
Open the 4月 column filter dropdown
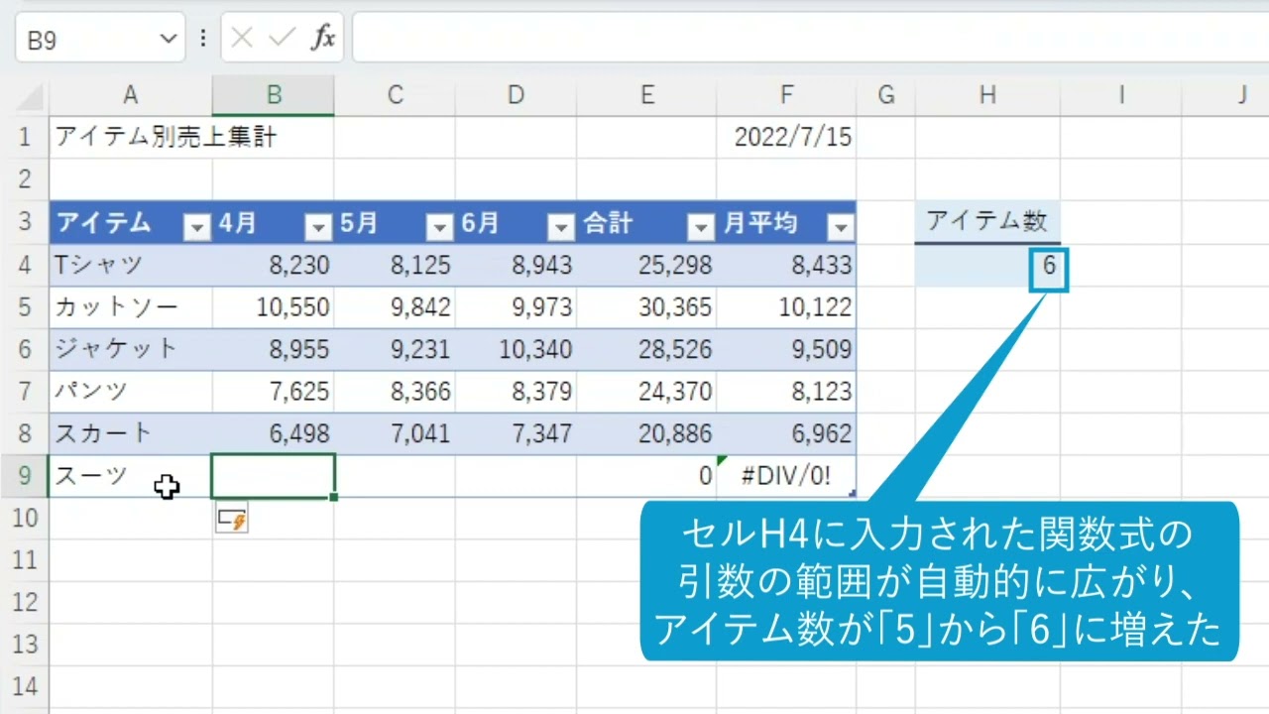pyautogui.click(x=318, y=228)
